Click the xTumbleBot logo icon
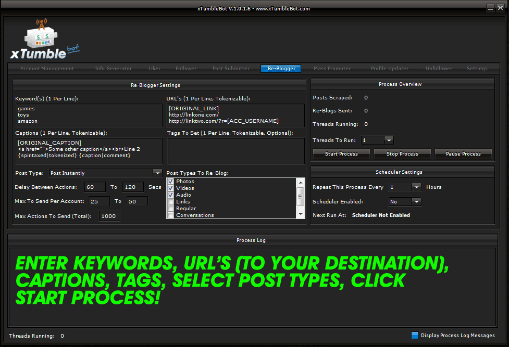Image resolution: width=509 pixels, height=347 pixels. 44,40
